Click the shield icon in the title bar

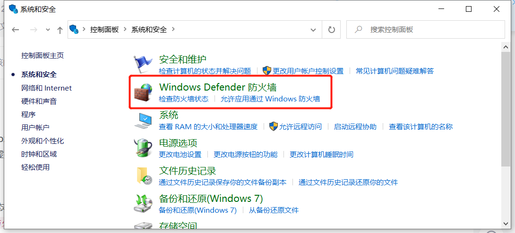click(x=14, y=9)
